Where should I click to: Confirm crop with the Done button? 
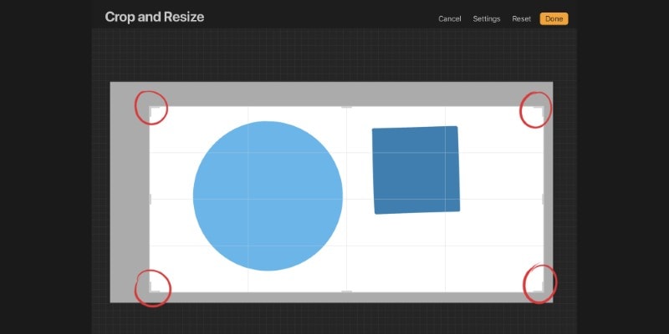pos(554,18)
